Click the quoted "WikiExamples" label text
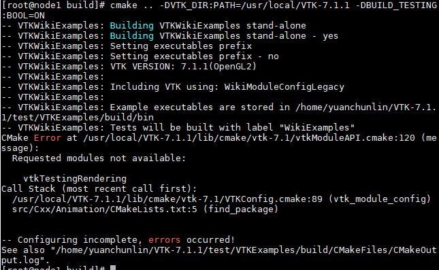439x270 pixels. [x=317, y=128]
